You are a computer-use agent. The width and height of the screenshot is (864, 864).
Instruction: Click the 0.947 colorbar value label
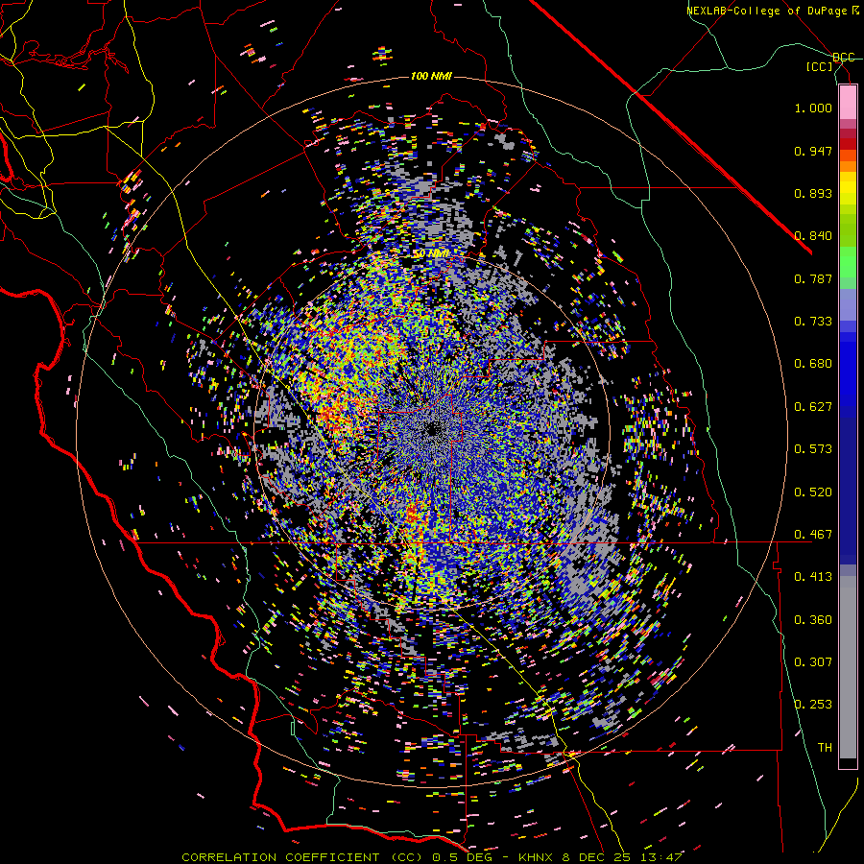[813, 151]
